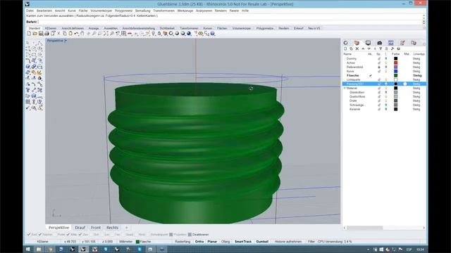Image resolution: width=451 pixels, height=253 pixels.
Task: Open the Bearbeiten menu
Action: (x=44, y=11)
